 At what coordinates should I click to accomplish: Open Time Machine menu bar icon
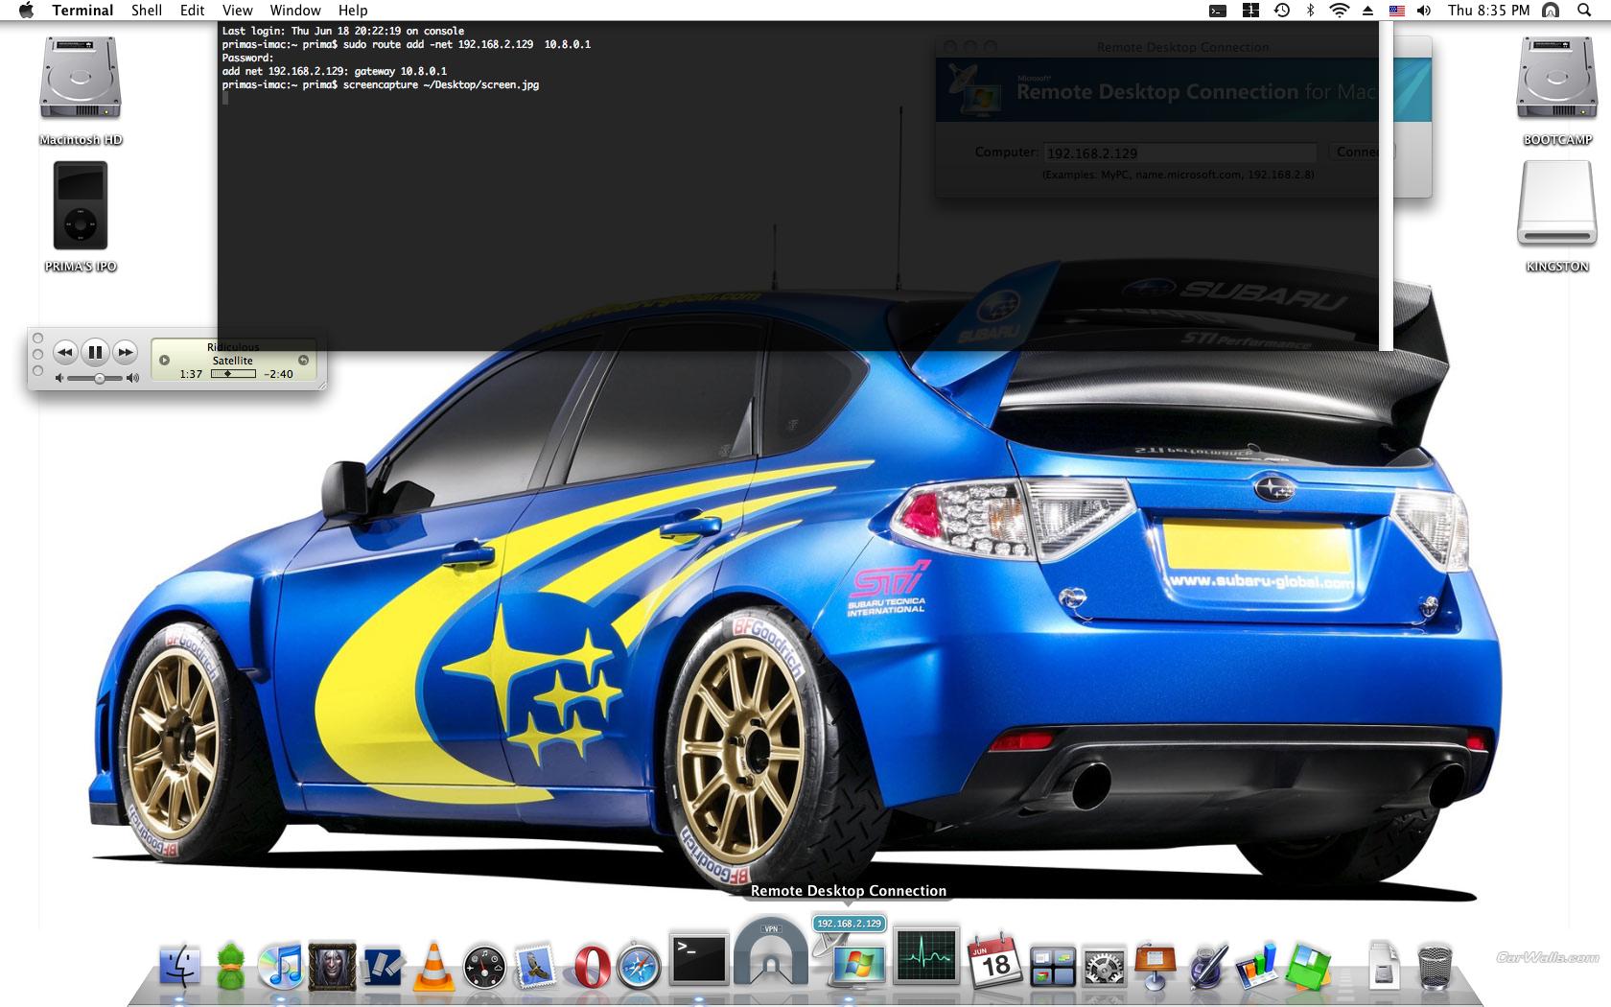point(1282,11)
